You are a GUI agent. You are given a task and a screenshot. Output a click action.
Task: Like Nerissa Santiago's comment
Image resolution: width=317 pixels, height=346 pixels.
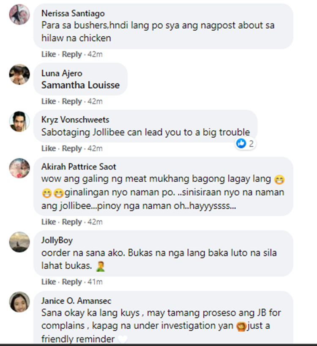pos(49,54)
